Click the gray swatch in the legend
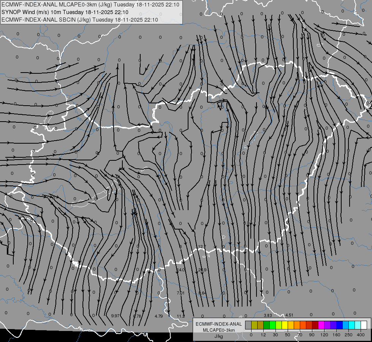 [249, 325]
